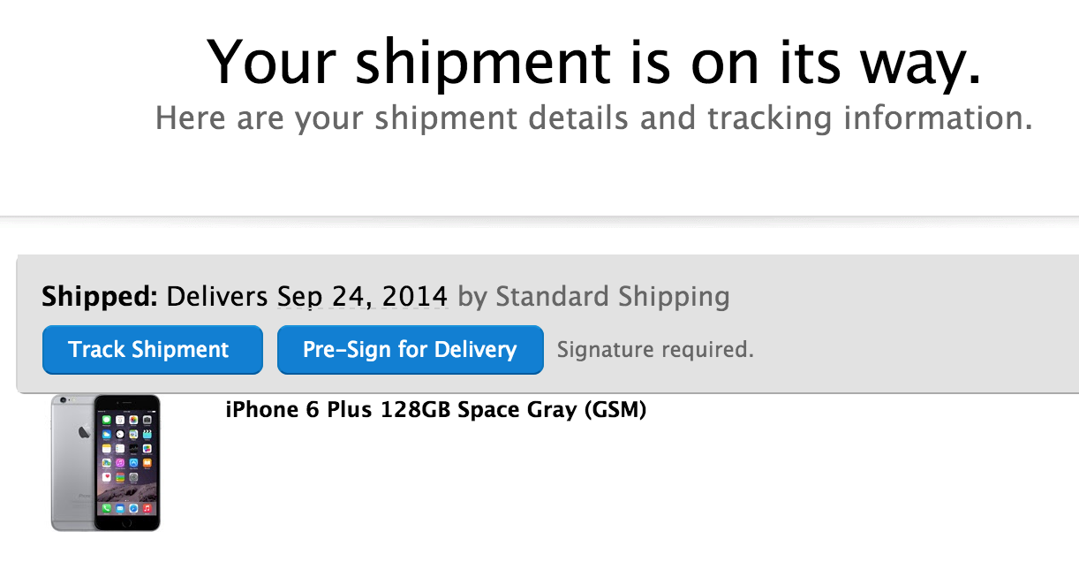Click the Sep 24, 2014 delivery date
The image size is (1079, 562).
362,297
